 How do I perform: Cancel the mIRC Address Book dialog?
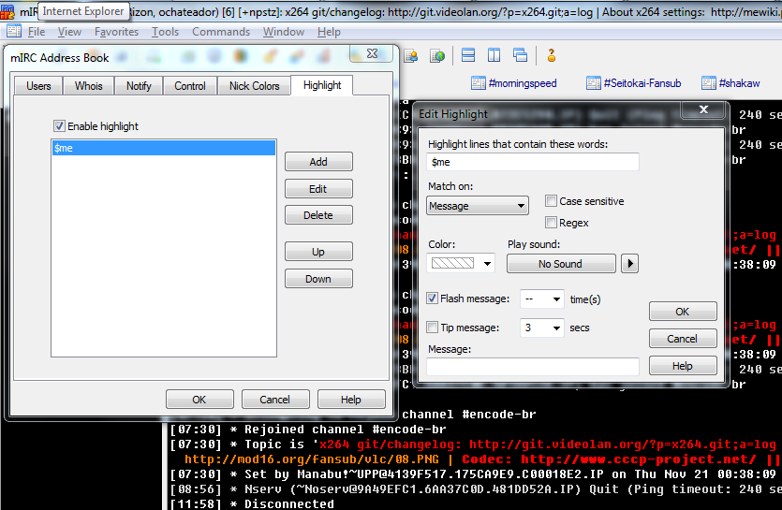pyautogui.click(x=274, y=400)
